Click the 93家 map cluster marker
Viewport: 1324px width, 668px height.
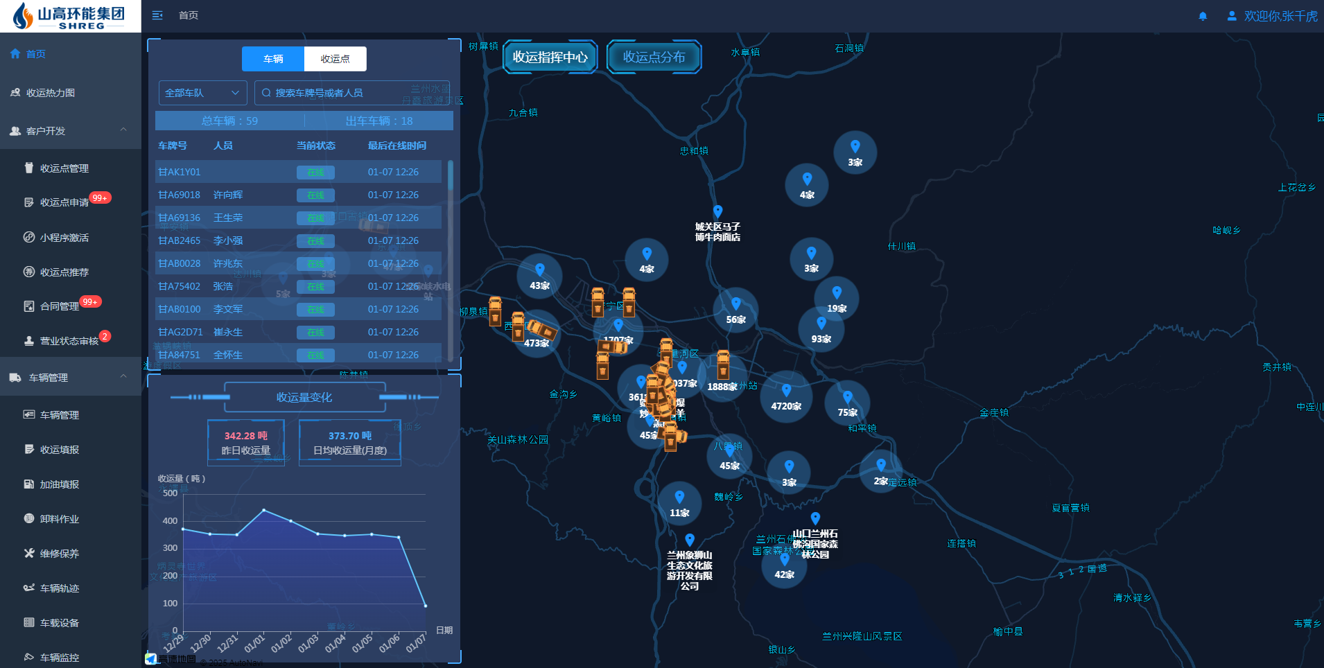[x=821, y=330]
